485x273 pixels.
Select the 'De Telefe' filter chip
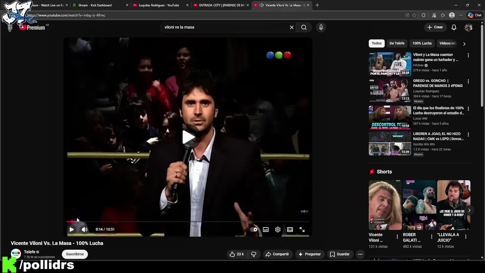coord(397,43)
